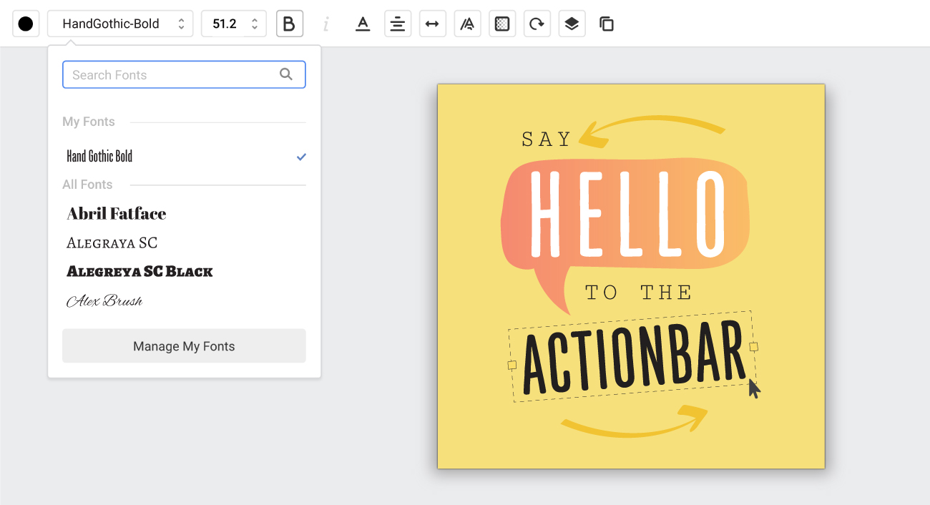Screen dimensions: 930x505
Task: Toggle bold formatting button
Action: tap(289, 24)
